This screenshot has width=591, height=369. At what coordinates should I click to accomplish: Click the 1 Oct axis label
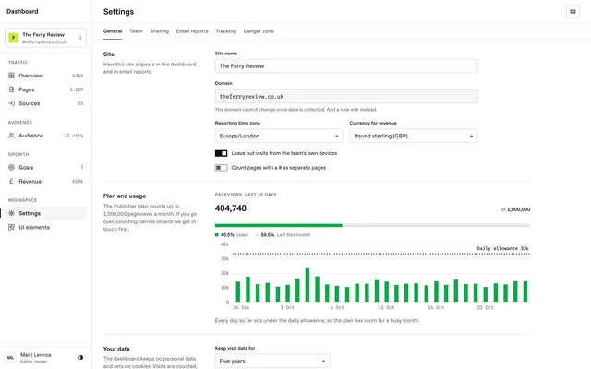pos(287,307)
